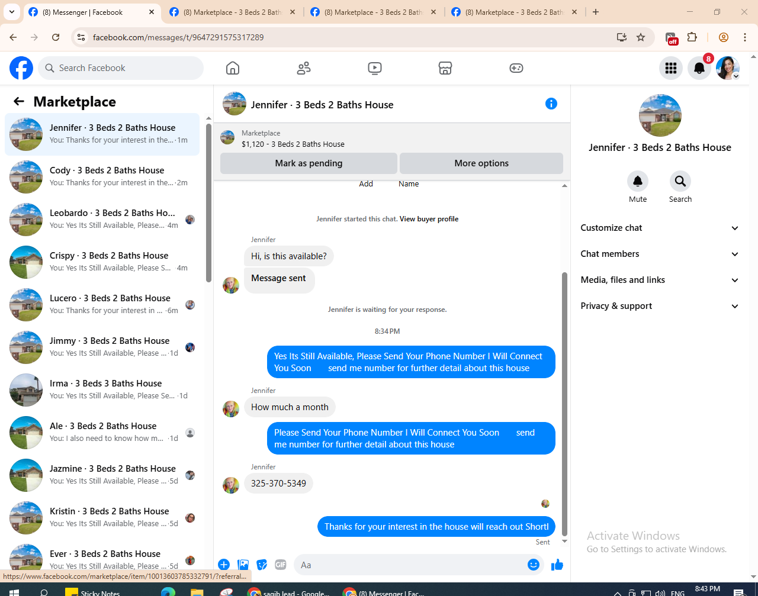
Task: Open Jazmine 3 Beds 2 Baths House chat
Action: (102, 475)
